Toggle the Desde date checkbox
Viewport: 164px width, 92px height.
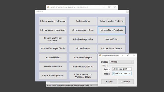114,69
